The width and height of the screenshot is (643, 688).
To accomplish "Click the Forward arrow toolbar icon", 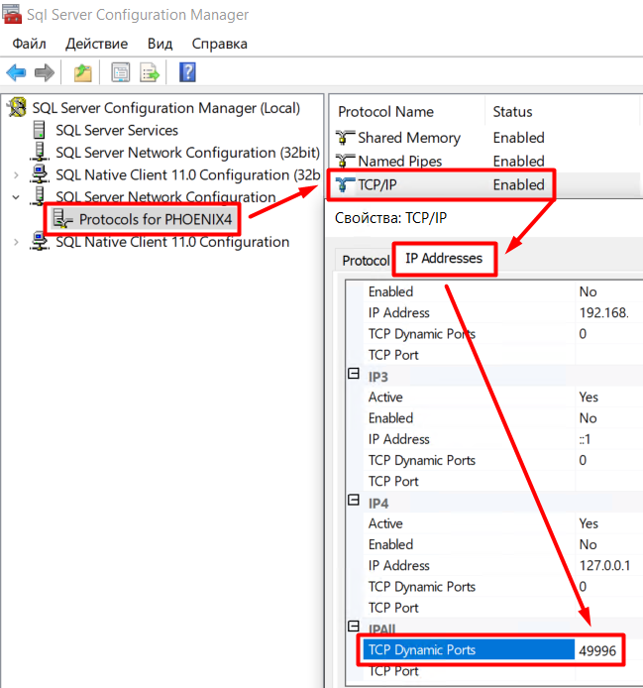I will pos(44,72).
